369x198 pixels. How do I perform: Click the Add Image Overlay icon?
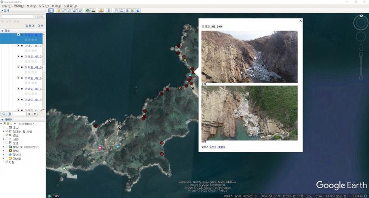point(75,11)
